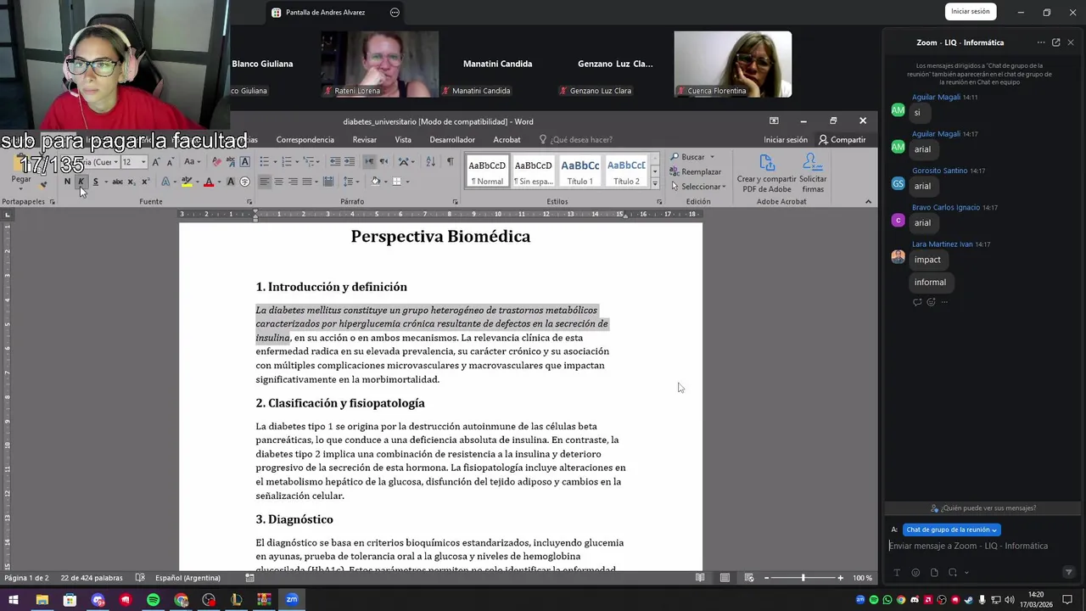The width and height of the screenshot is (1086, 611).
Task: Open the font size combo box
Action: pyautogui.click(x=133, y=161)
